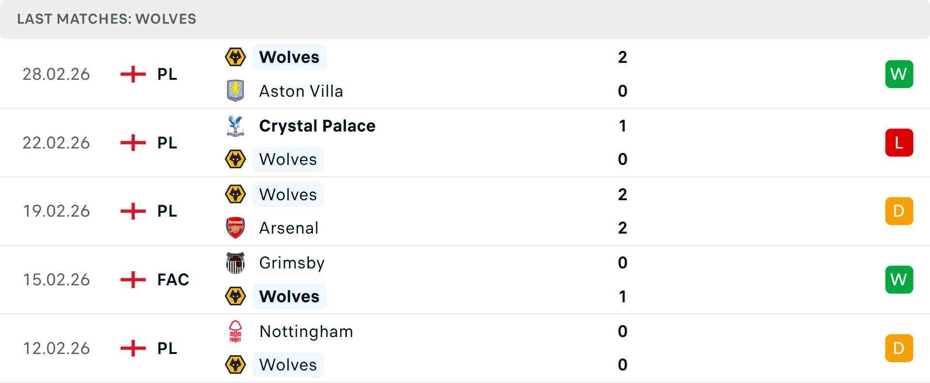930x383 pixels.
Task: Click the Arsenal club crest
Action: pyautogui.click(x=235, y=228)
